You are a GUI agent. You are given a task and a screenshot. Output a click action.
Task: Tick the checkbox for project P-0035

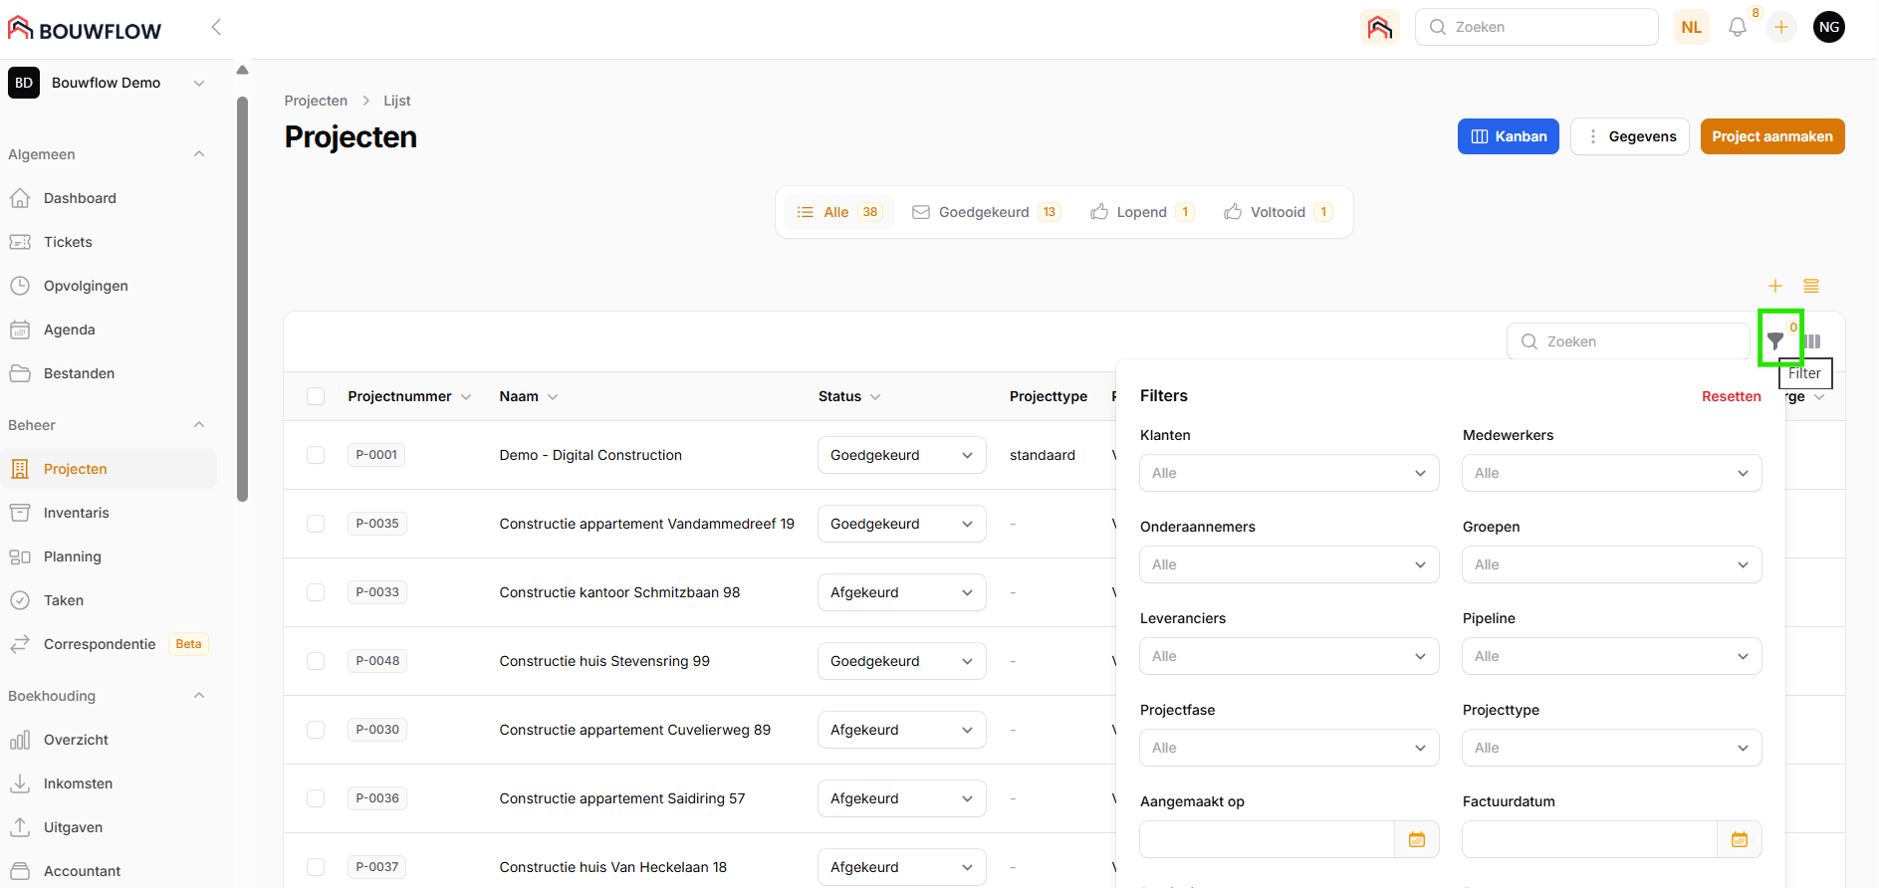click(x=316, y=524)
